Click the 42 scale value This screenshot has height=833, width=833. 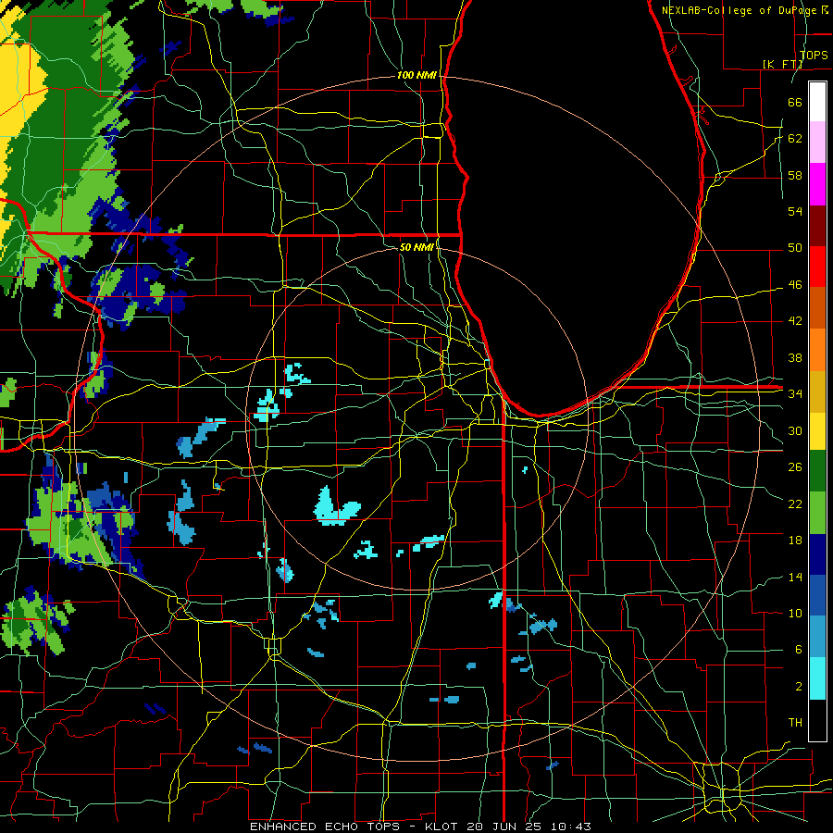(795, 321)
